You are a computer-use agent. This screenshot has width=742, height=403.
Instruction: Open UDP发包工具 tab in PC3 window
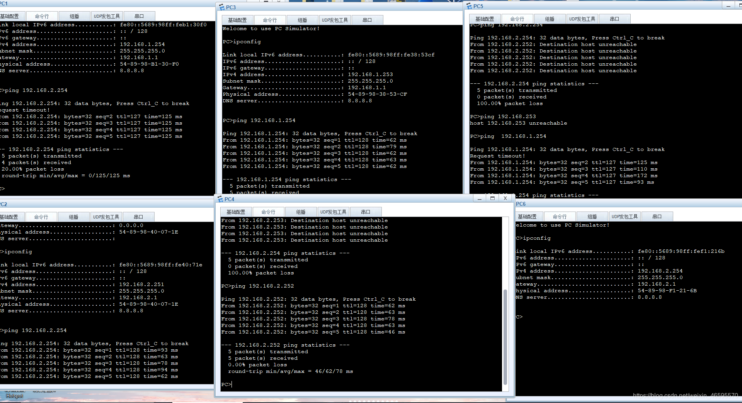[x=335, y=20]
